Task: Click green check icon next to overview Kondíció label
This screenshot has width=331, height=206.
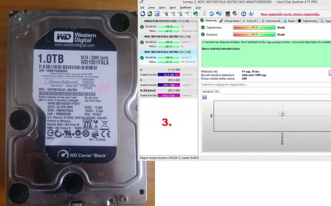Action: 203,34
